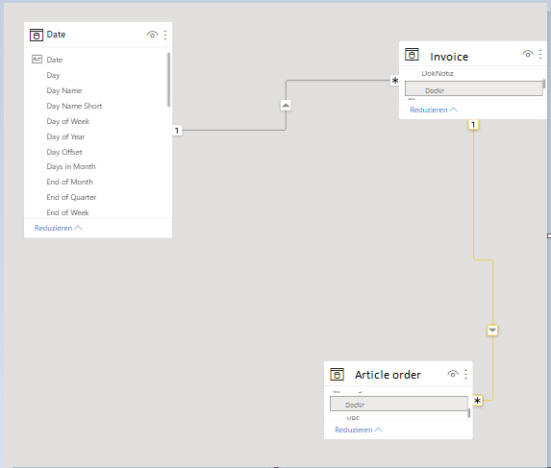551x468 pixels.
Task: Click the '*' marker beside Article order
Action: coord(477,400)
